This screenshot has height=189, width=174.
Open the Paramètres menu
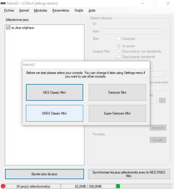[61, 10]
